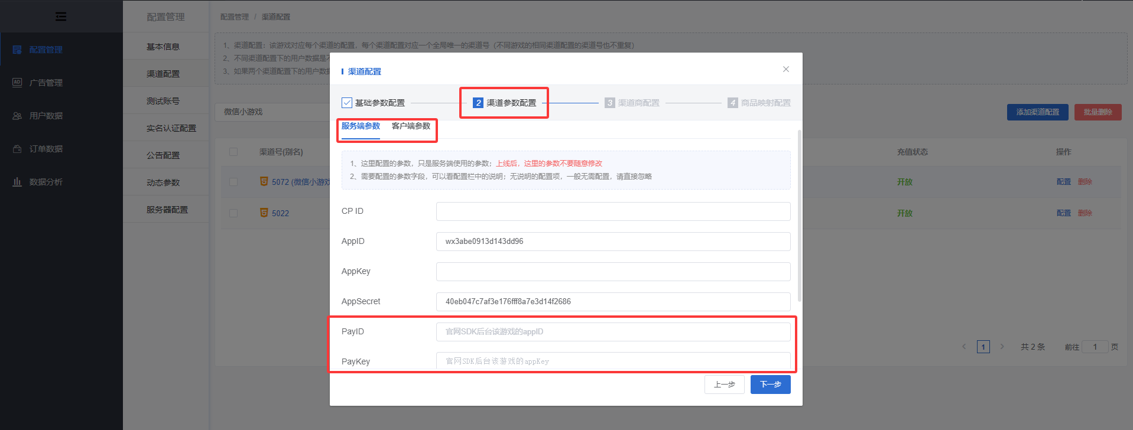Go to previous page with left chevron

point(964,347)
